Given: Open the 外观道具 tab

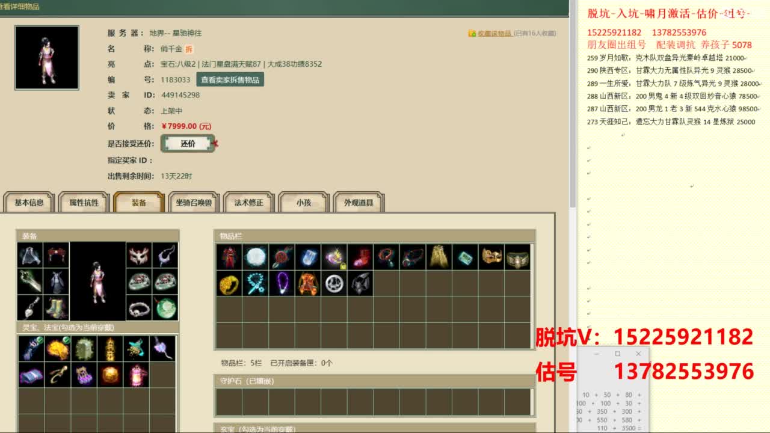Looking at the screenshot, I should click(x=359, y=203).
